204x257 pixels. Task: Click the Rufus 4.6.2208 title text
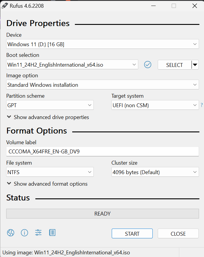point(27,6)
